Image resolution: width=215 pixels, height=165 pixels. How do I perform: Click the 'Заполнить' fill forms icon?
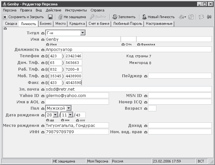115,17
